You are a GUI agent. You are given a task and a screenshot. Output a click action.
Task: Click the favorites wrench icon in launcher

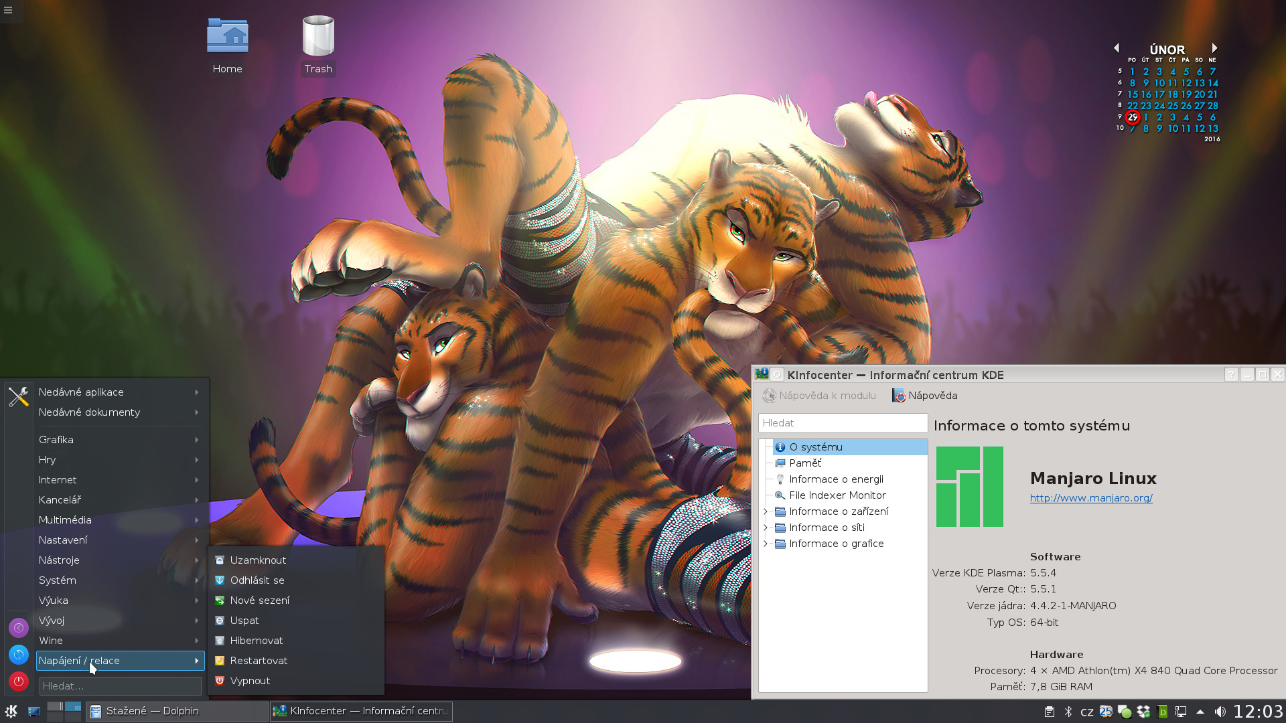click(x=18, y=396)
